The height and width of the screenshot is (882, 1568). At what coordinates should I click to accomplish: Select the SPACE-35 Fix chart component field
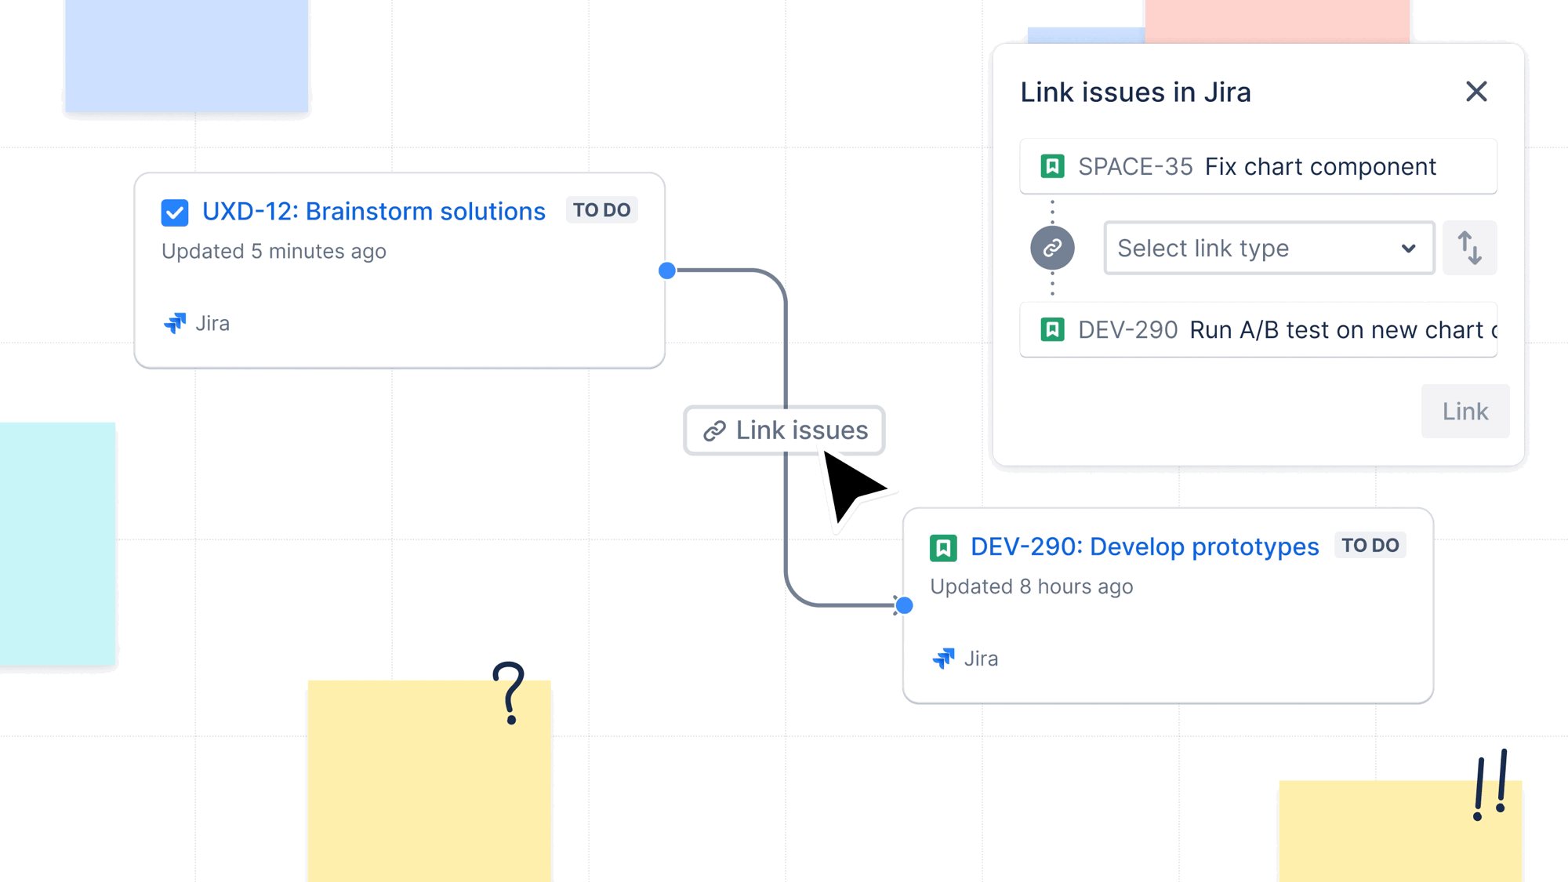click(x=1258, y=166)
